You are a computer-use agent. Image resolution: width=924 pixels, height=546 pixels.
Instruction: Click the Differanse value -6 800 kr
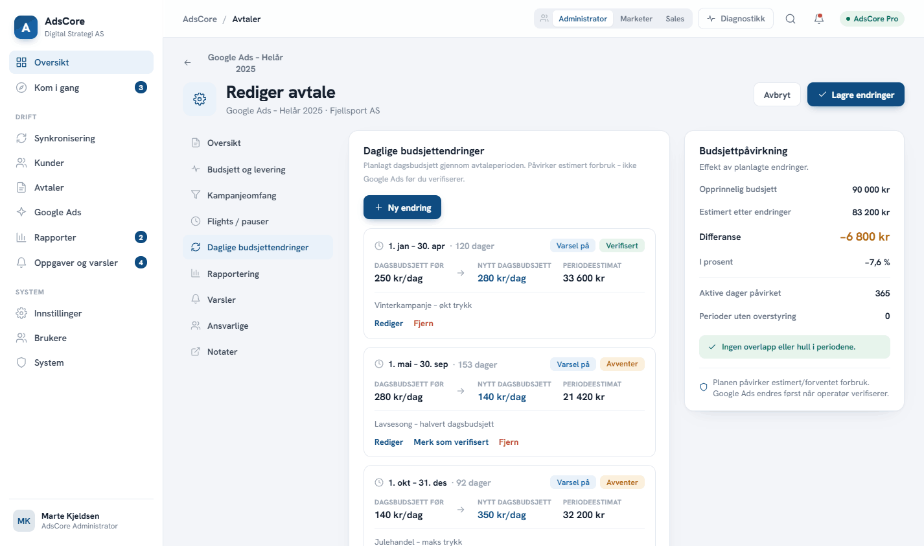coord(864,237)
